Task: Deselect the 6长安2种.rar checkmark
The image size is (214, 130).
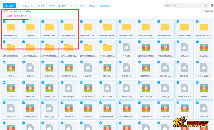Action: pos(197,42)
